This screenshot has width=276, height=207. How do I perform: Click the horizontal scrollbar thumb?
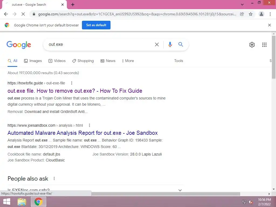pyautogui.click(x=166, y=194)
